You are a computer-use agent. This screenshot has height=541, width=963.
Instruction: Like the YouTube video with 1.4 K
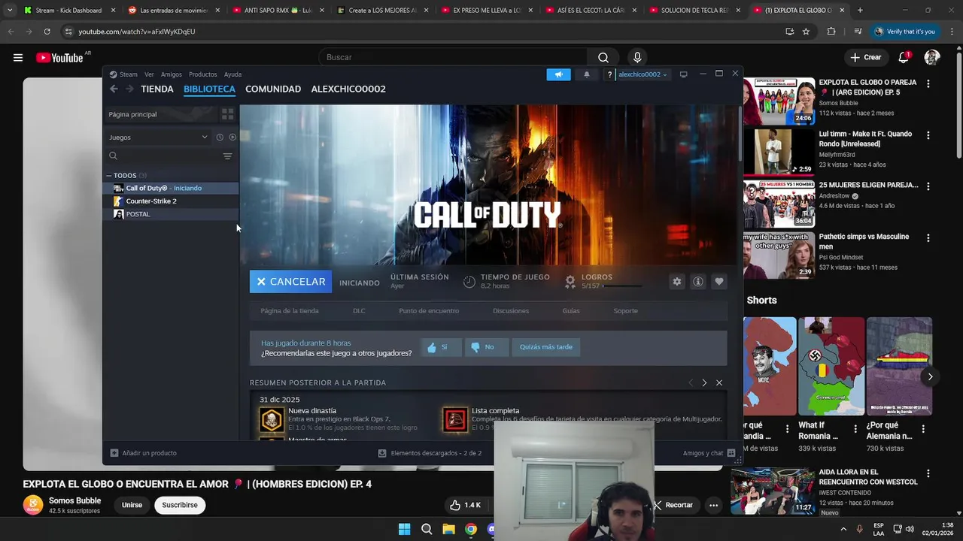pyautogui.click(x=466, y=505)
